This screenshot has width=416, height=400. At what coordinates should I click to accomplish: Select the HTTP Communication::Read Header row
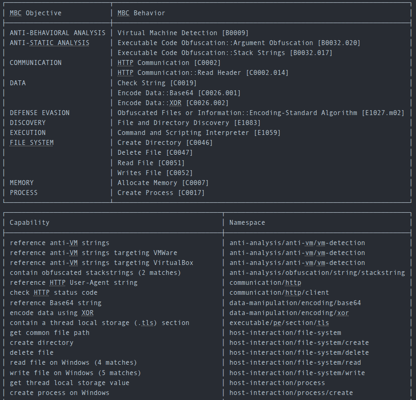pyautogui.click(x=203, y=73)
